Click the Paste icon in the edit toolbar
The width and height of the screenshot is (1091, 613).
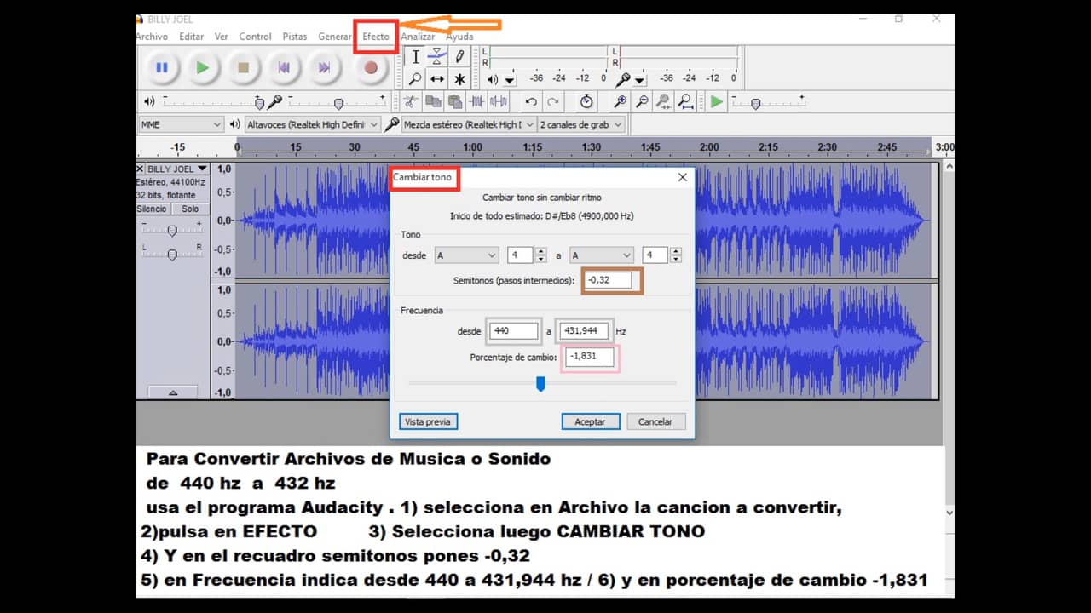click(455, 102)
